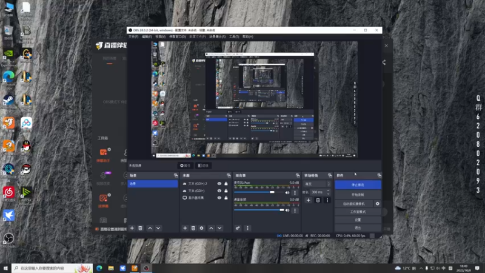Click the blue stop streaming button
Image resolution: width=485 pixels, height=273 pixels.
pos(358,185)
